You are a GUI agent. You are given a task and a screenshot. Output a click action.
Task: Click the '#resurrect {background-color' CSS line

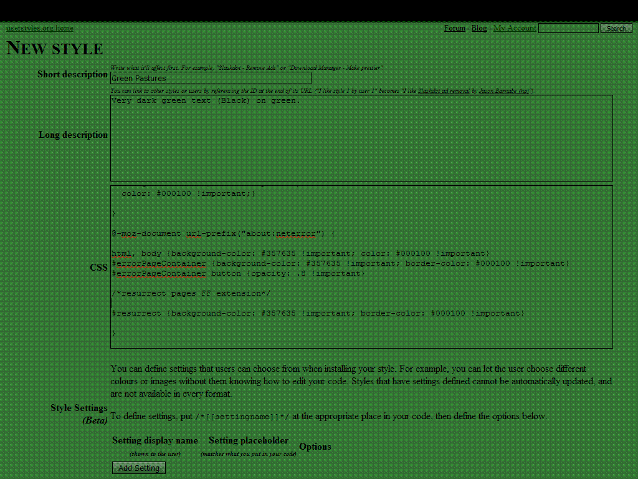pos(318,313)
